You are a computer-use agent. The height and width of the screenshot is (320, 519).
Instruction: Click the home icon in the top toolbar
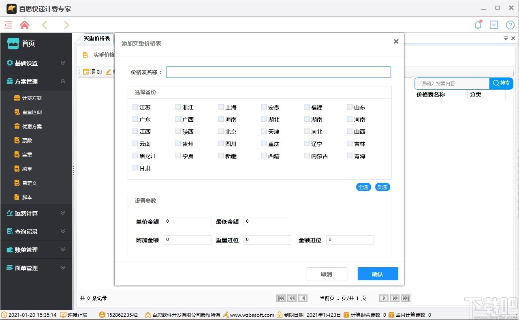pos(24,25)
